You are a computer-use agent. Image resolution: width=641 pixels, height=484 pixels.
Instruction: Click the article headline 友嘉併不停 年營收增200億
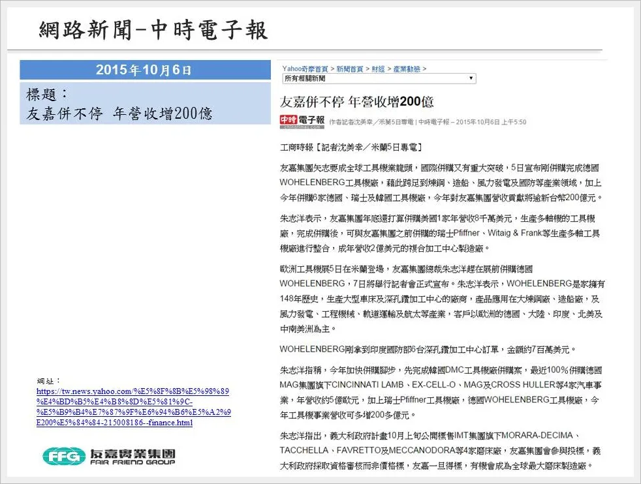coord(356,102)
